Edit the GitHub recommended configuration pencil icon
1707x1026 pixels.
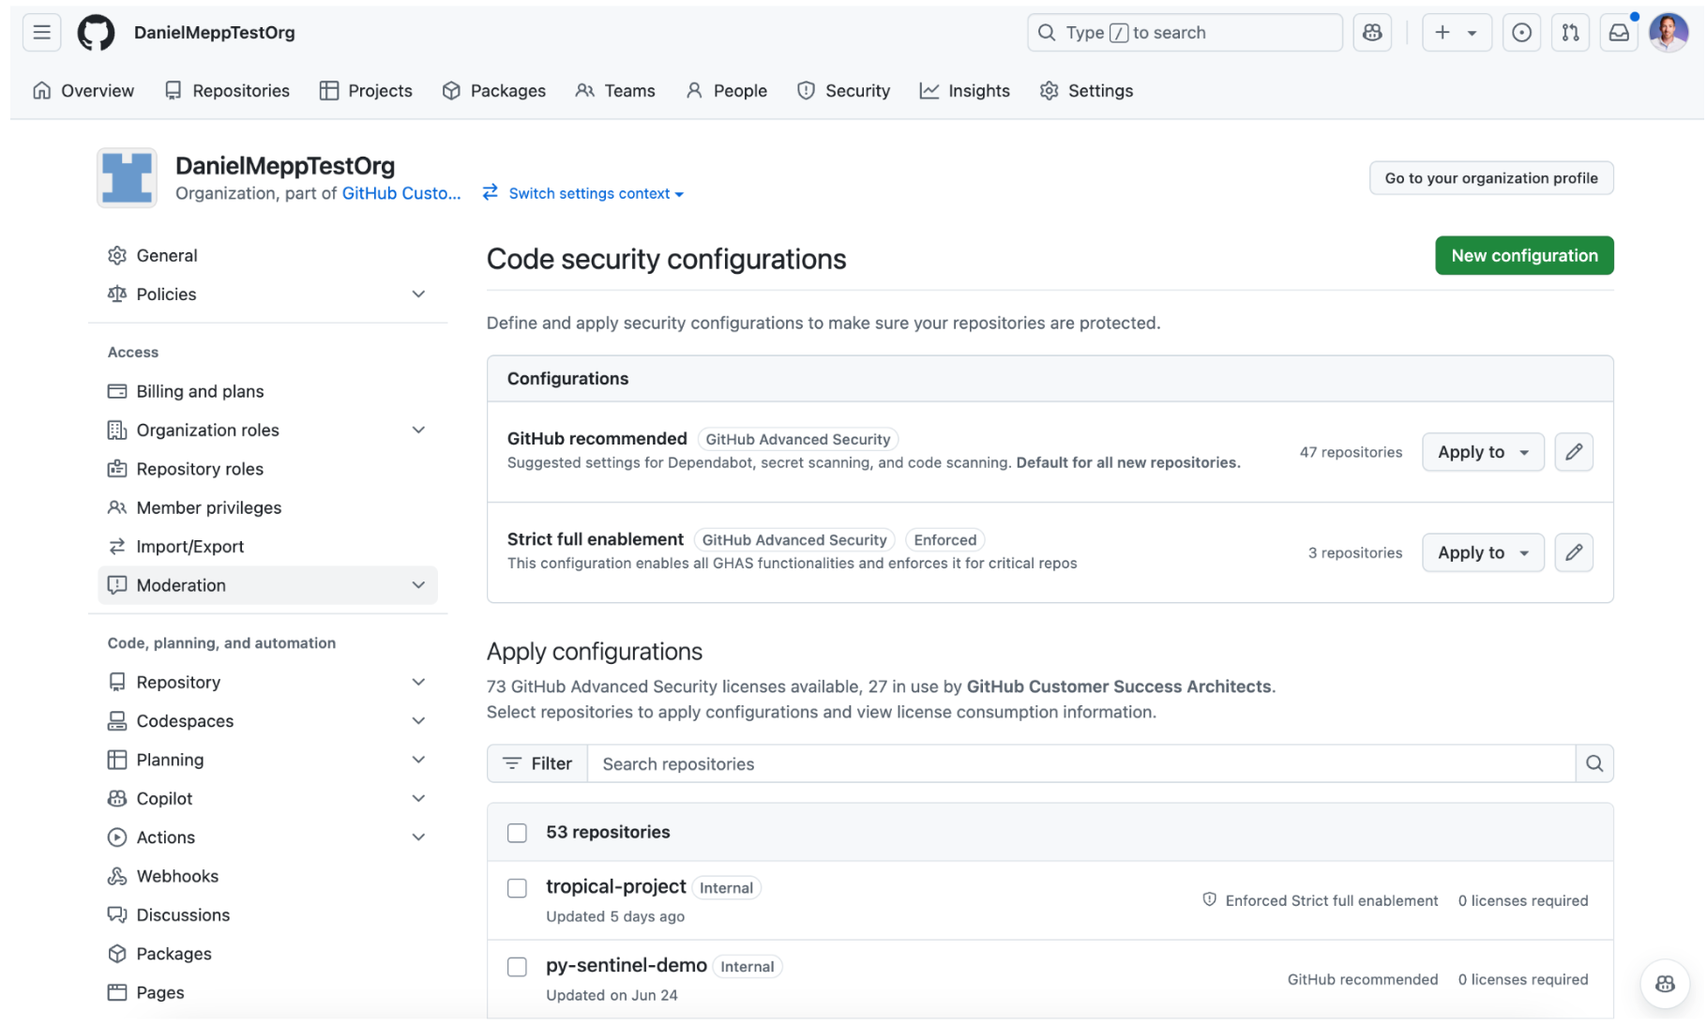click(x=1574, y=452)
